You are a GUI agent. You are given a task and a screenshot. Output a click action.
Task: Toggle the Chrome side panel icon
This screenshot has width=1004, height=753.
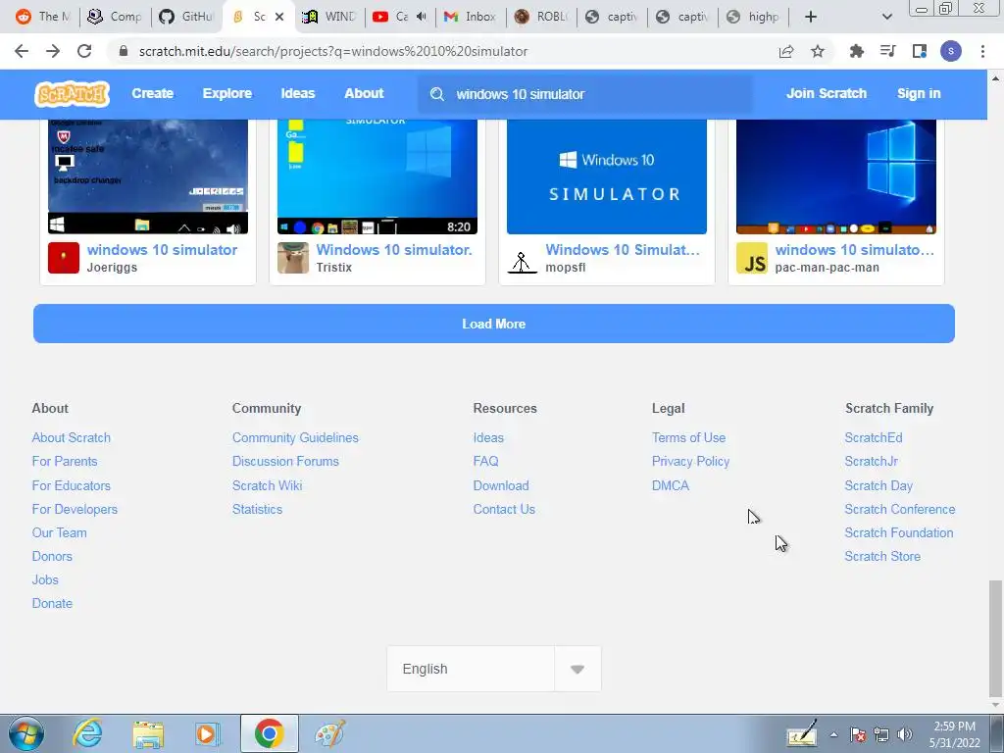(x=920, y=51)
